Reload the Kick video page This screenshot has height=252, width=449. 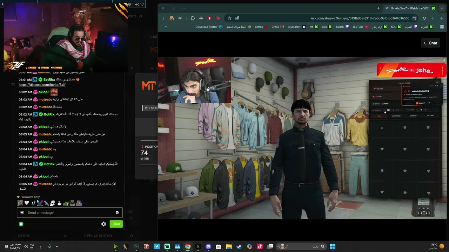[424, 18]
